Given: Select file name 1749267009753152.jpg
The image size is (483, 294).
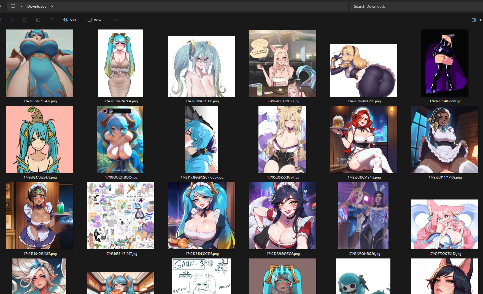Looking at the screenshot, I should (x=445, y=254).
